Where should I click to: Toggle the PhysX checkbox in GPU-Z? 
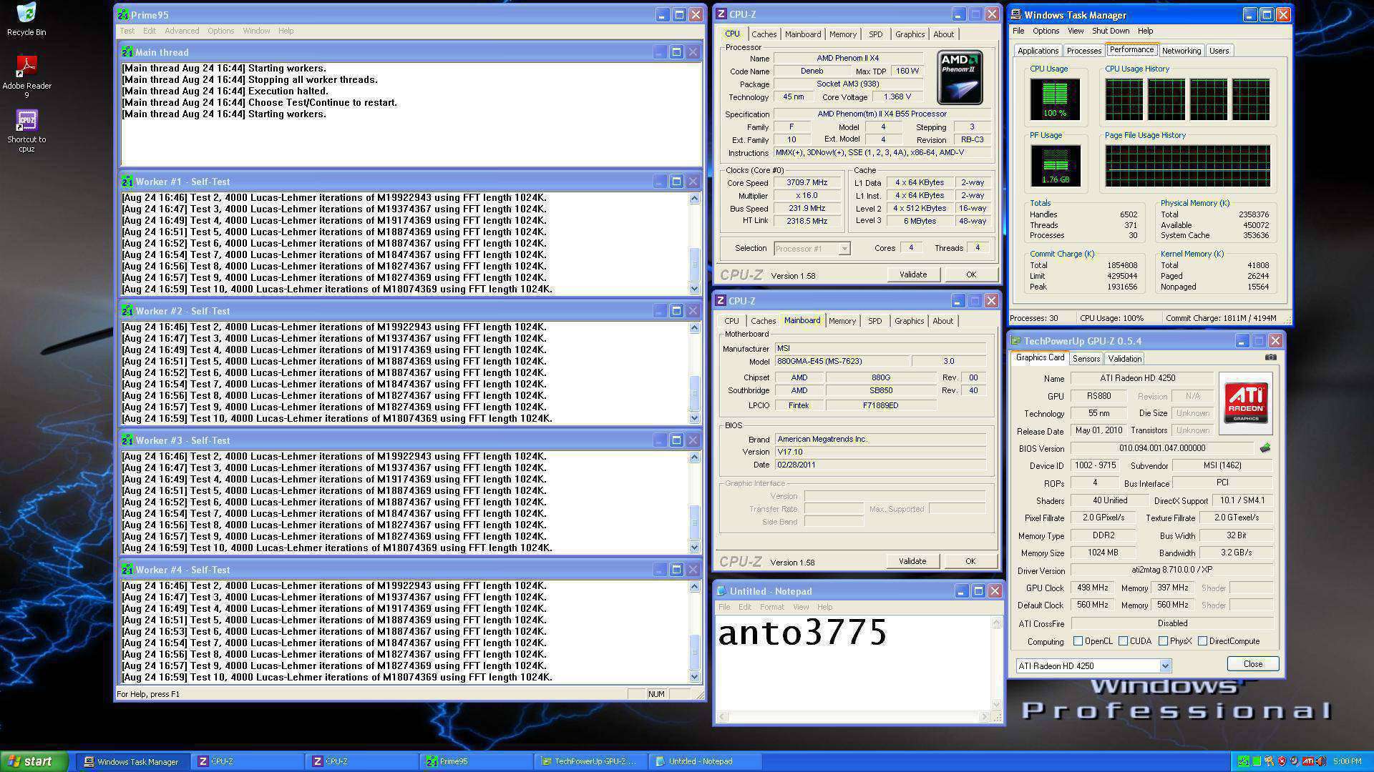(x=1164, y=641)
